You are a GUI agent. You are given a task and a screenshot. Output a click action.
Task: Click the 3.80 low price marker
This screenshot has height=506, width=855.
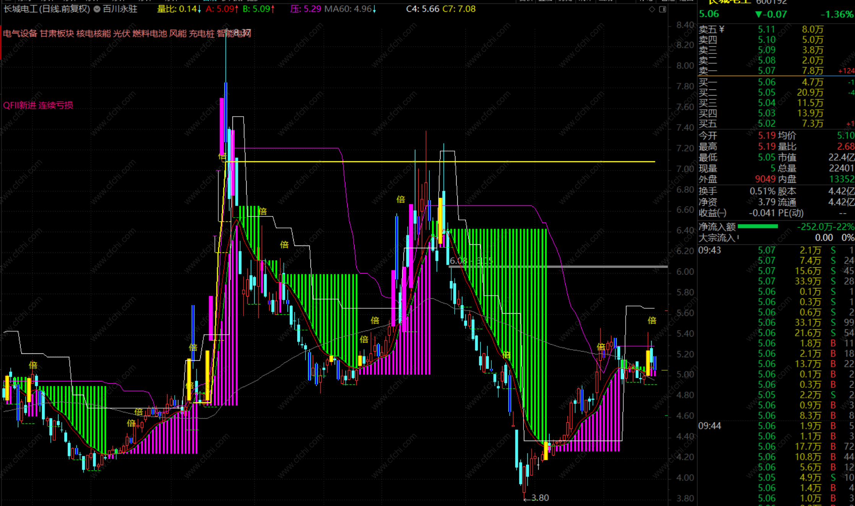click(540, 498)
